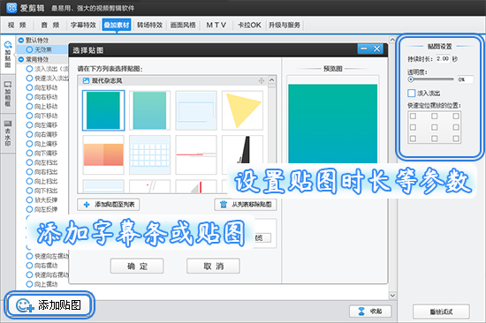
Task: Check the center quick position box
Action: (435, 127)
